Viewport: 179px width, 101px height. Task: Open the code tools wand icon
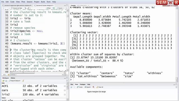point(28,8)
